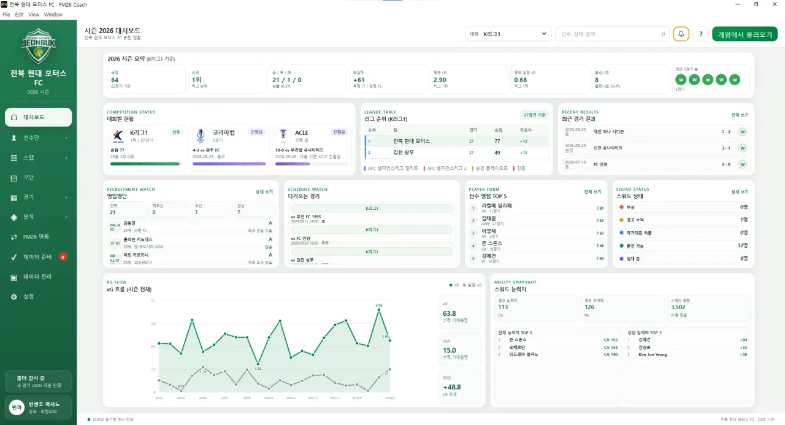Open the File menu
Viewport: 785px width, 425px height.
coord(6,14)
